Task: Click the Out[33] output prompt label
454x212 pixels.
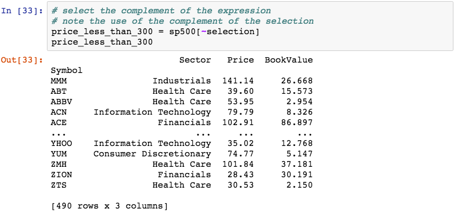Action: click(x=22, y=60)
